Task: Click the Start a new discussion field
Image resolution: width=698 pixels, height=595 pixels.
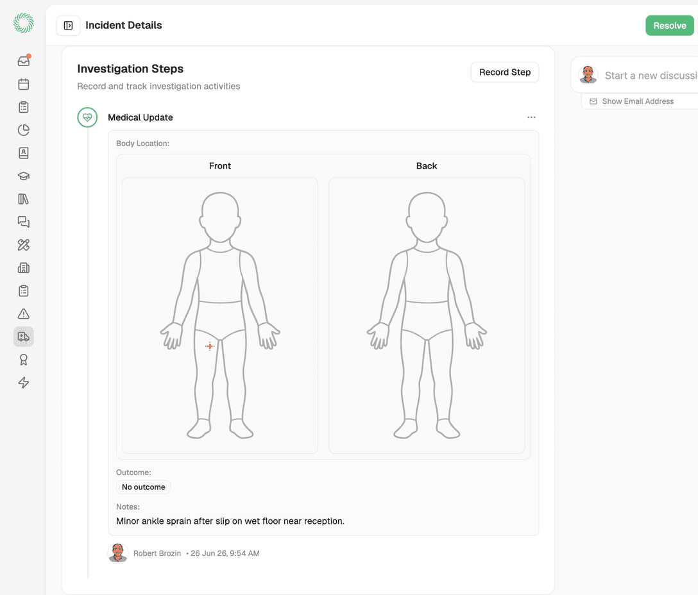Action: click(x=651, y=76)
